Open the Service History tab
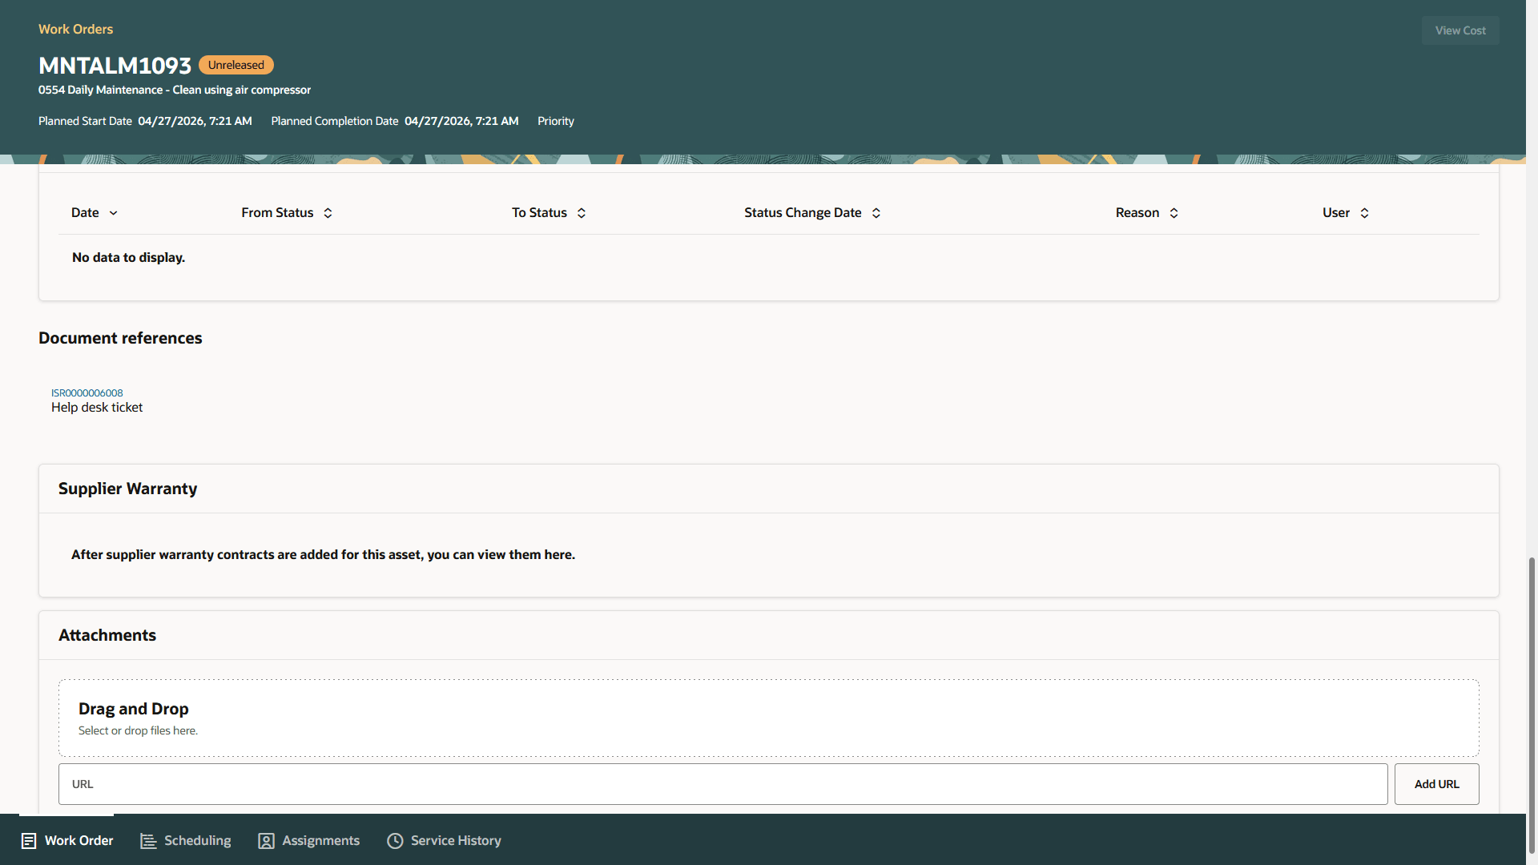 pos(445,840)
